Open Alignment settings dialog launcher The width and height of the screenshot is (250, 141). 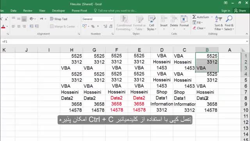coord(79,34)
